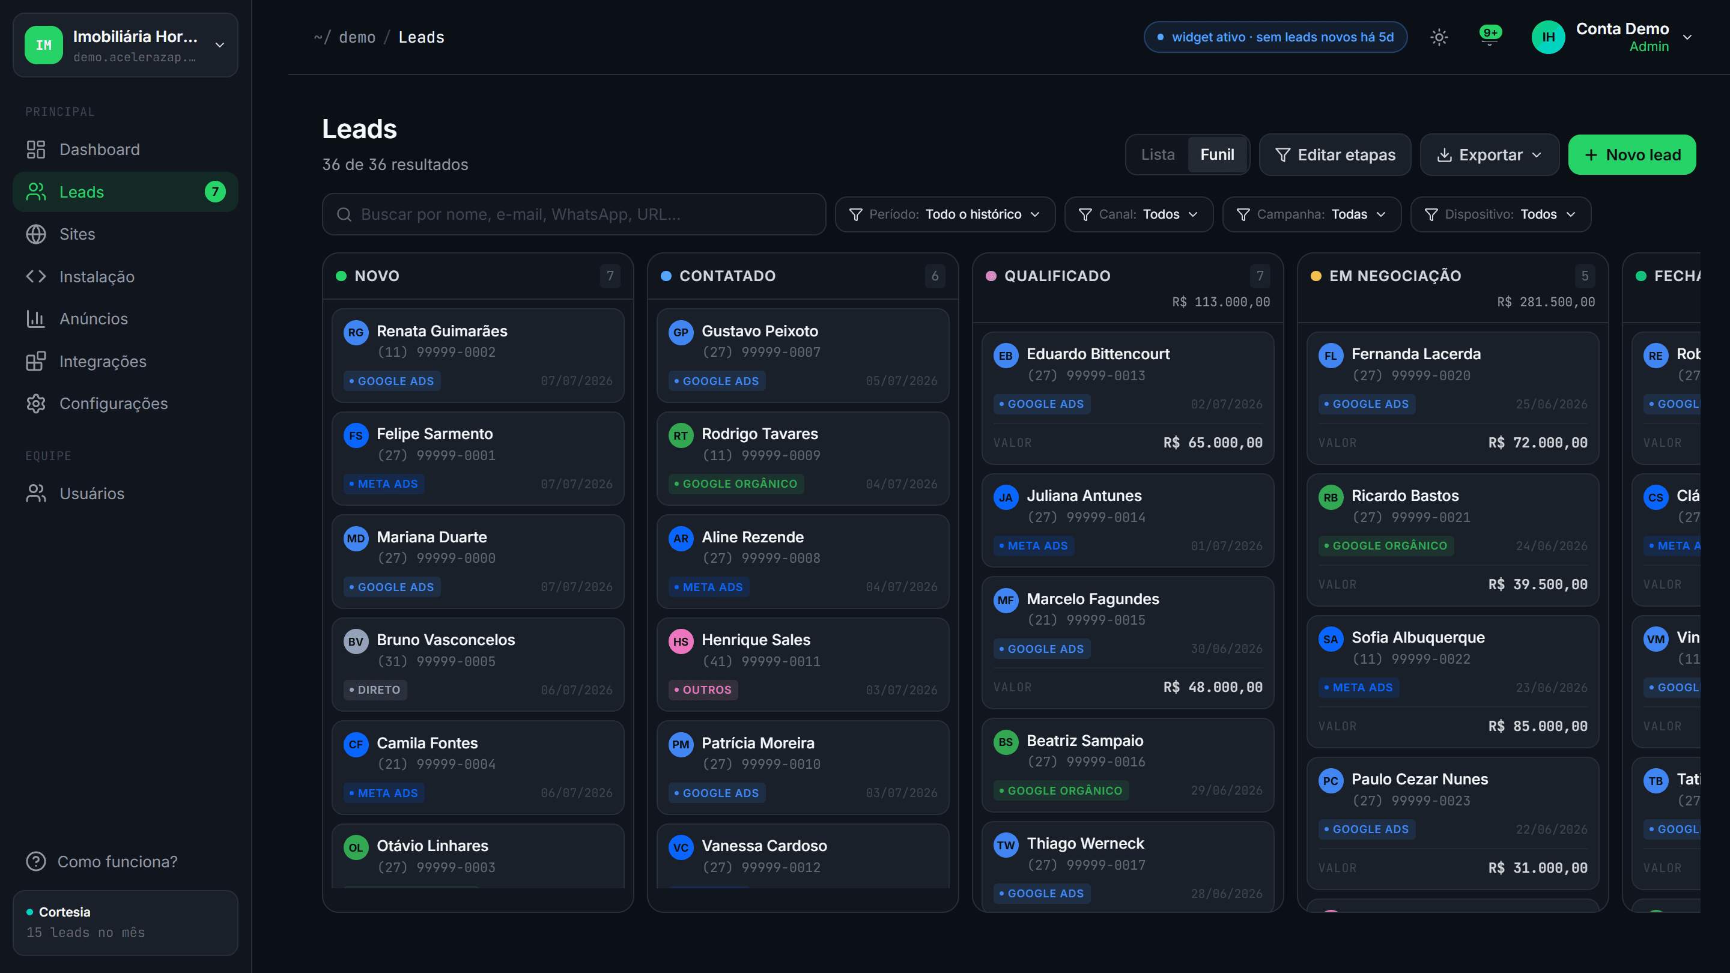Screen dimensions: 1730x973
Task: Click DIRETO tag on Bruno Vasconcelos
Action: [375, 690]
